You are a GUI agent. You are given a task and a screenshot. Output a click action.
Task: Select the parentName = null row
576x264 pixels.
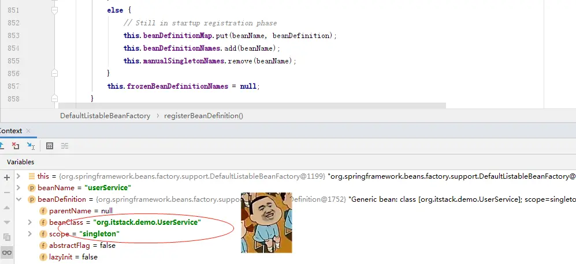(81, 211)
